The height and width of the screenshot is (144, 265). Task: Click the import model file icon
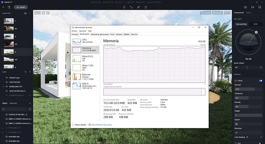[9, 7]
